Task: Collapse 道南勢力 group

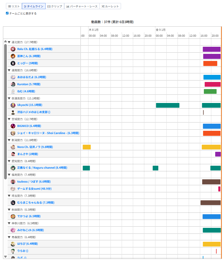Action: coord(9,70)
